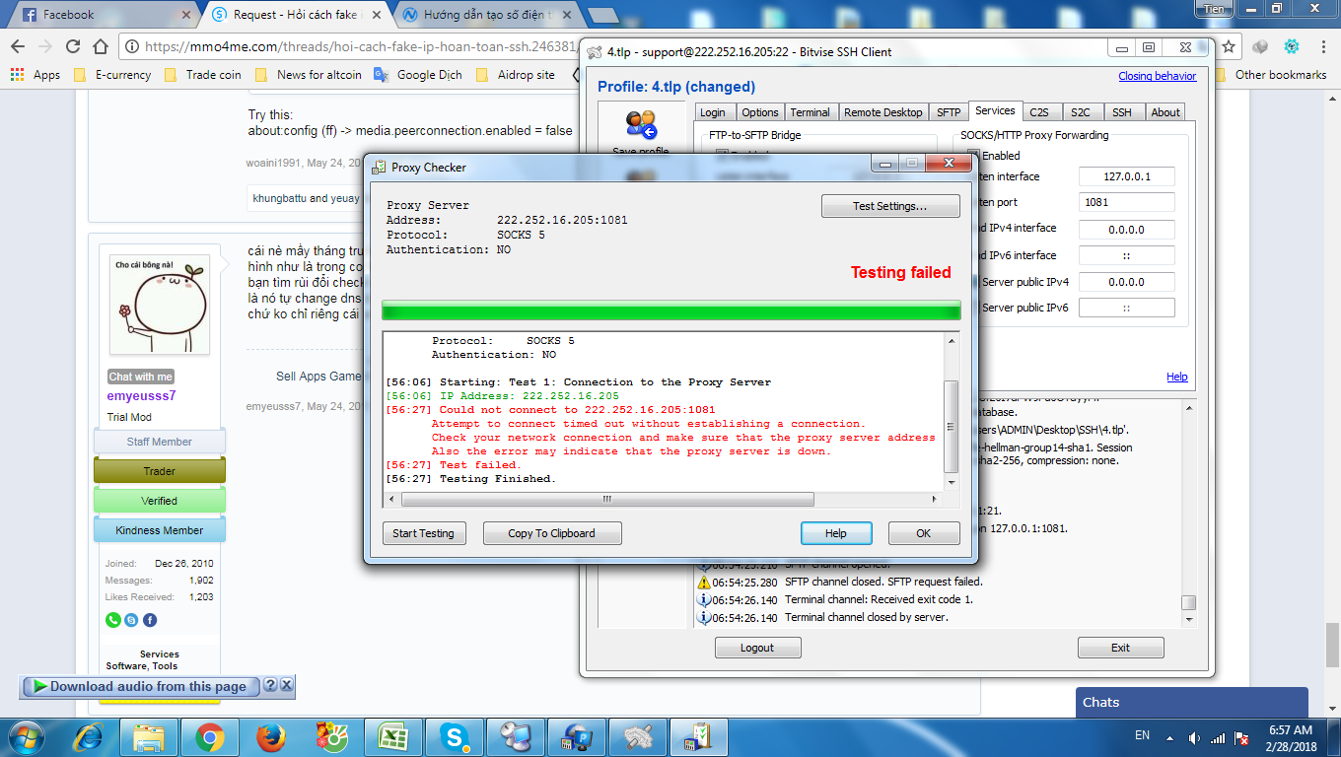Click OK in the Proxy Checker dialog

click(924, 533)
